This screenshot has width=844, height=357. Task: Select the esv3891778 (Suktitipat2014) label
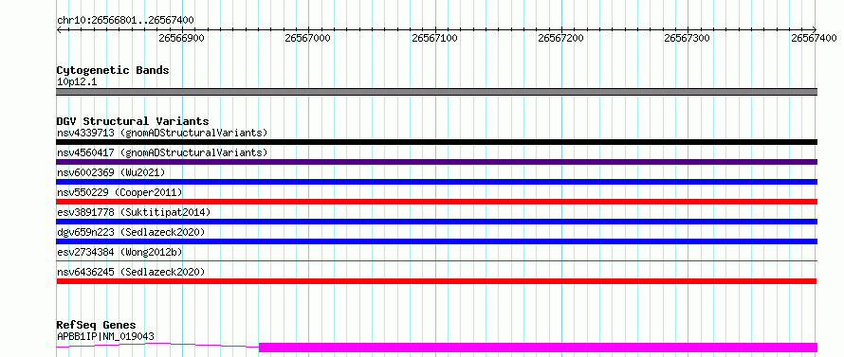[134, 212]
